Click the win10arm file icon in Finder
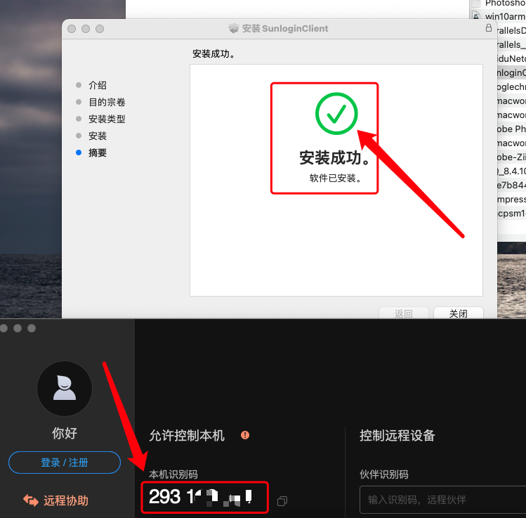Viewport: 526px width, 518px height. [475, 15]
